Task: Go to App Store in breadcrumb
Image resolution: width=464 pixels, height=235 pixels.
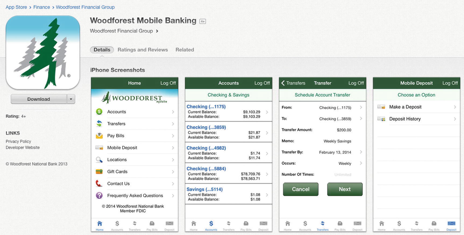Action: (x=16, y=7)
